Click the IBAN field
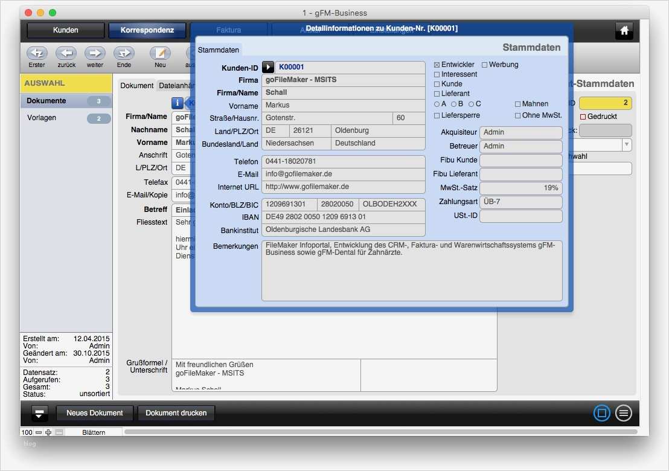The height and width of the screenshot is (471, 669). click(x=344, y=217)
